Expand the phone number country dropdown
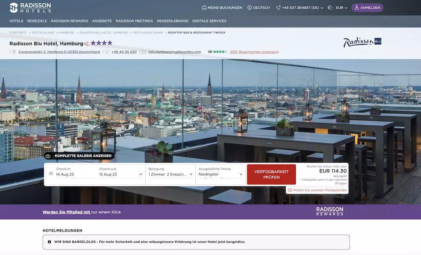Screen dimensions: 421x255 (322, 8)
